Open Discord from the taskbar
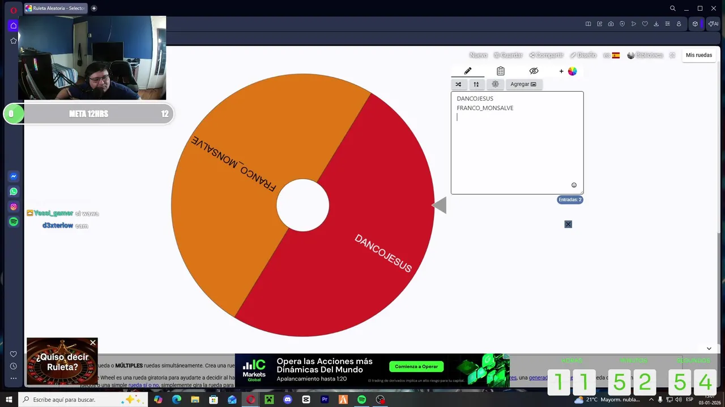Viewport: 725px width, 407px height. coord(288,400)
